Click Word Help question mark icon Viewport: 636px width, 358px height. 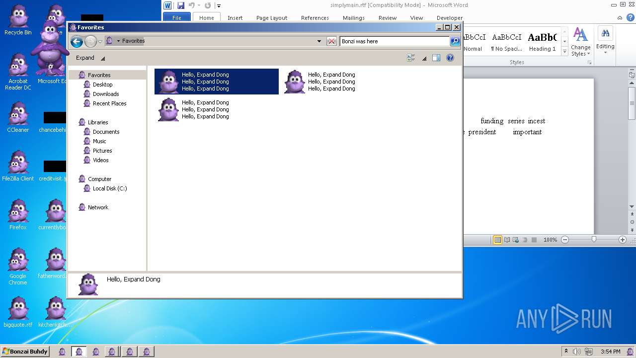(x=630, y=17)
